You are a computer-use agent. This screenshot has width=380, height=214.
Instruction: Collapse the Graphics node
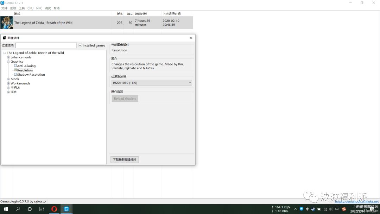[x=8, y=62]
